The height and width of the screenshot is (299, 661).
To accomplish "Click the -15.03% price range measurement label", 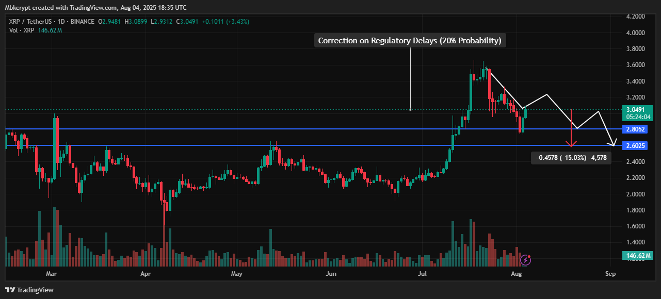I will pos(571,158).
